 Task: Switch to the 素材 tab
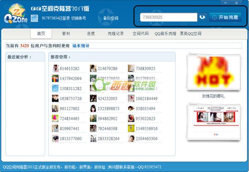66,33
